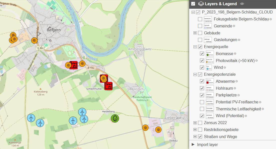Click the Wind legend thumbnail

tap(209, 68)
